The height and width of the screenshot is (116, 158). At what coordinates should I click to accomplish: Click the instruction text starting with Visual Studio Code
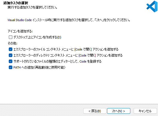(x=69, y=20)
